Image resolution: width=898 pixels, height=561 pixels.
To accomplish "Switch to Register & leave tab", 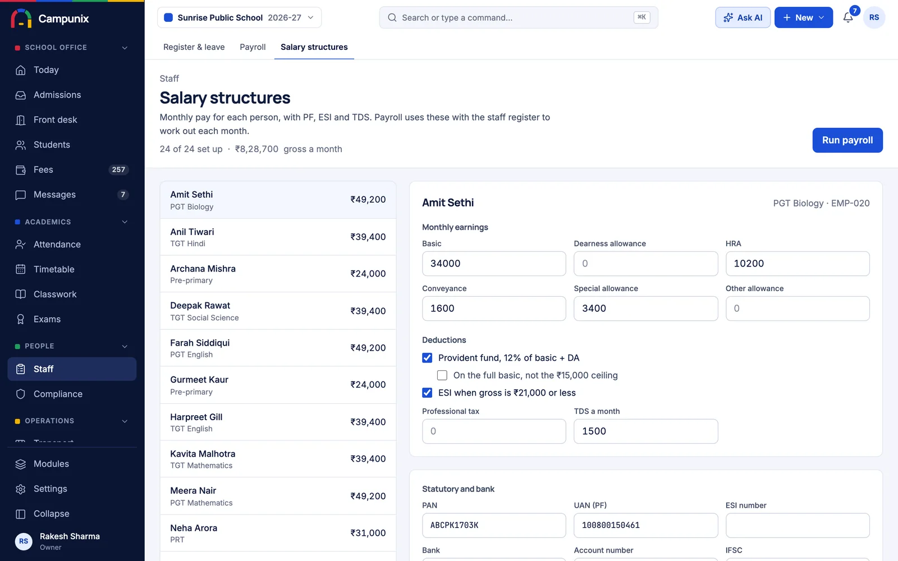I will (194, 47).
